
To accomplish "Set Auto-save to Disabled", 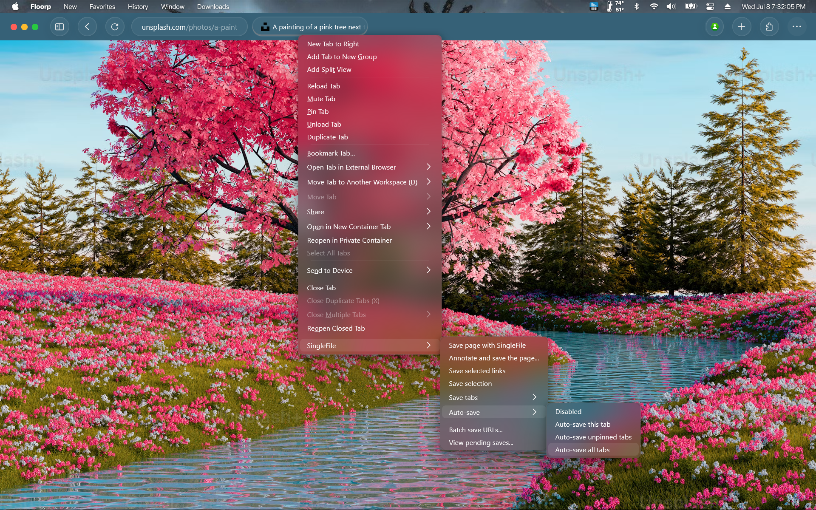I will (594, 411).
